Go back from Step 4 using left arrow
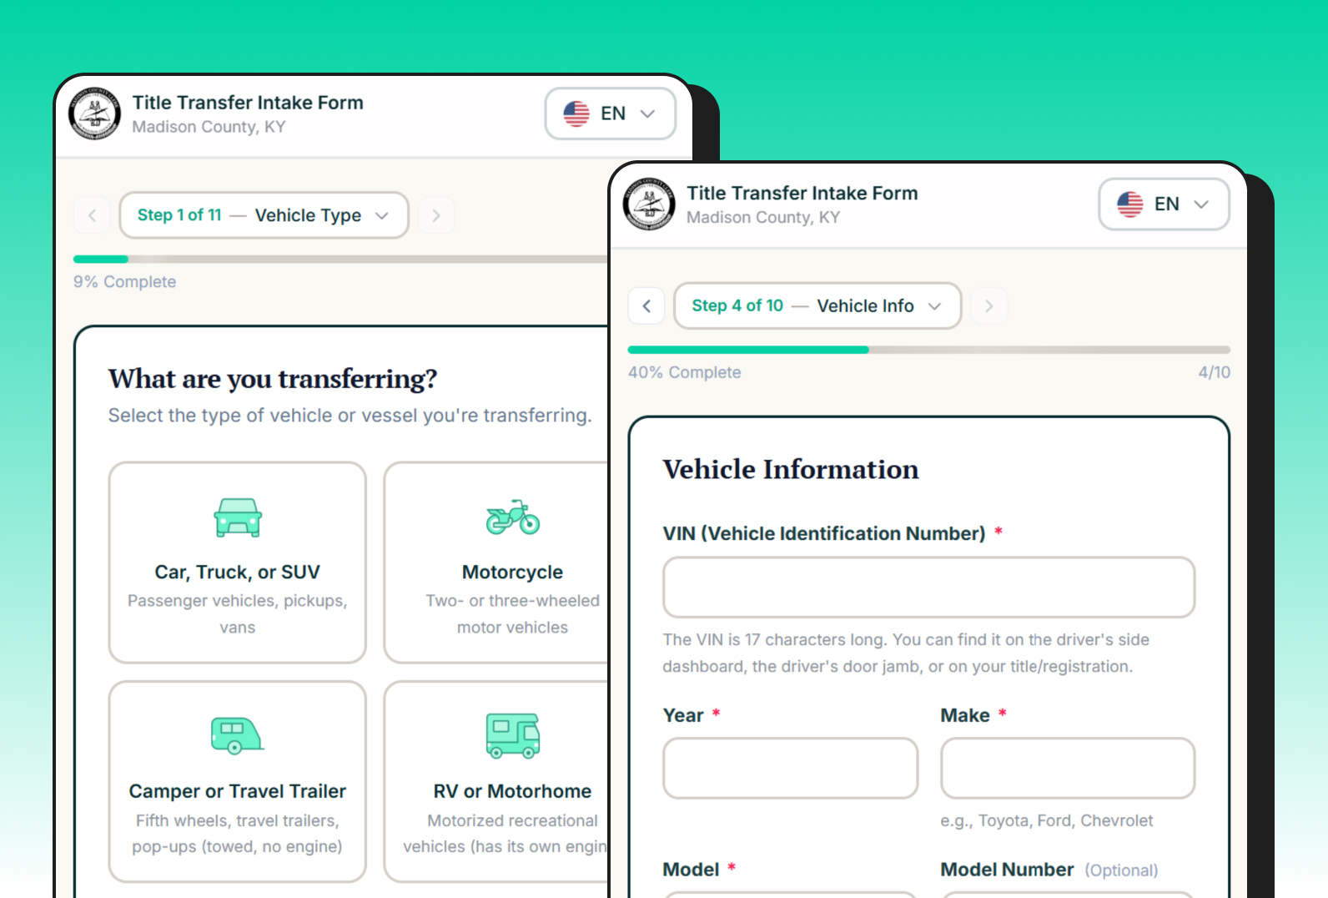This screenshot has width=1328, height=898. pyautogui.click(x=646, y=306)
